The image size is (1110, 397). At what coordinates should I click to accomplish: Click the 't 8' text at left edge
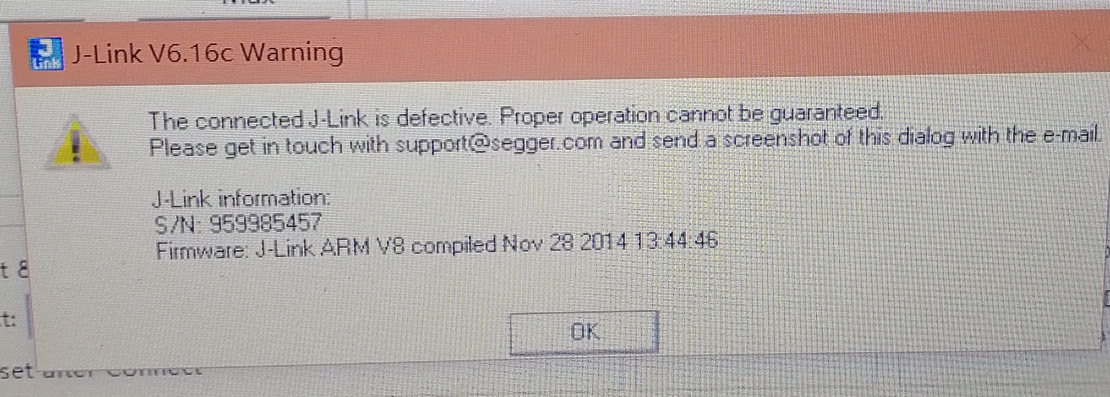(13, 269)
